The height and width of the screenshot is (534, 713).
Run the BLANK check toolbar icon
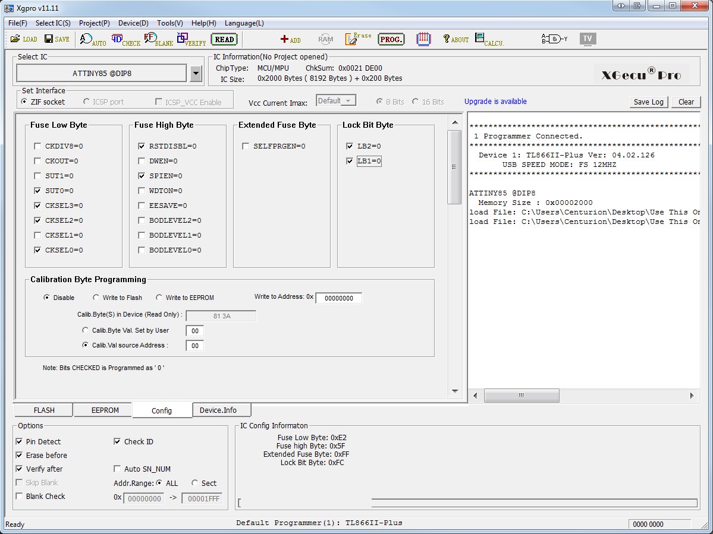[x=158, y=39]
